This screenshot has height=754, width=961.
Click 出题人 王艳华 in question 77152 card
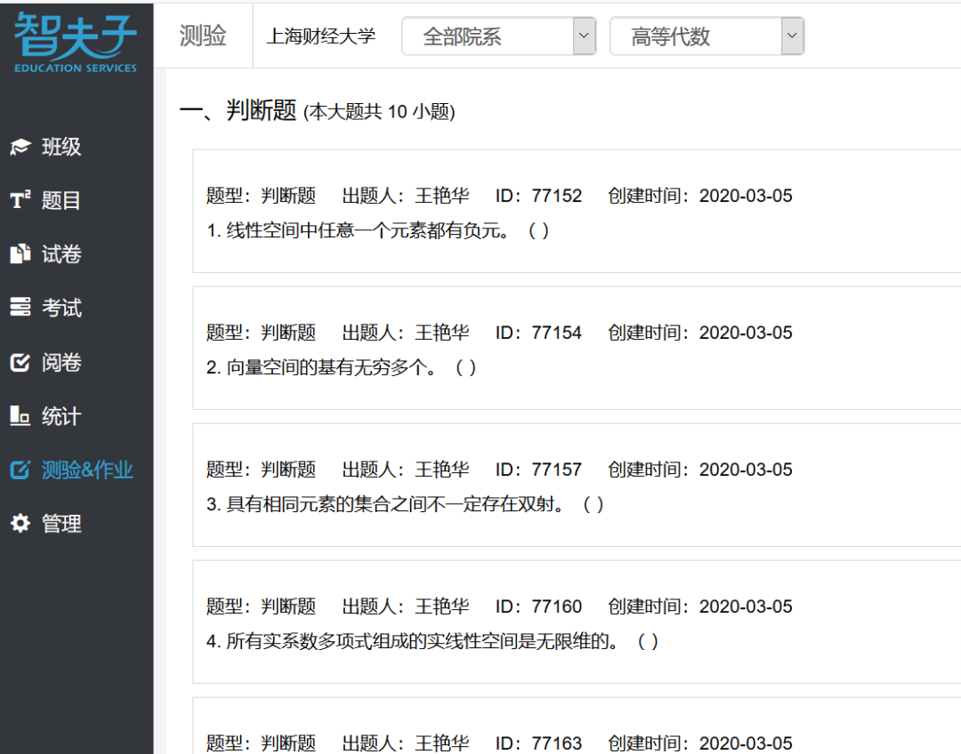[x=406, y=196]
